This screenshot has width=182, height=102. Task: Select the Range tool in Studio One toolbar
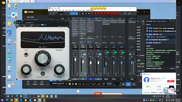[x=76, y=14]
